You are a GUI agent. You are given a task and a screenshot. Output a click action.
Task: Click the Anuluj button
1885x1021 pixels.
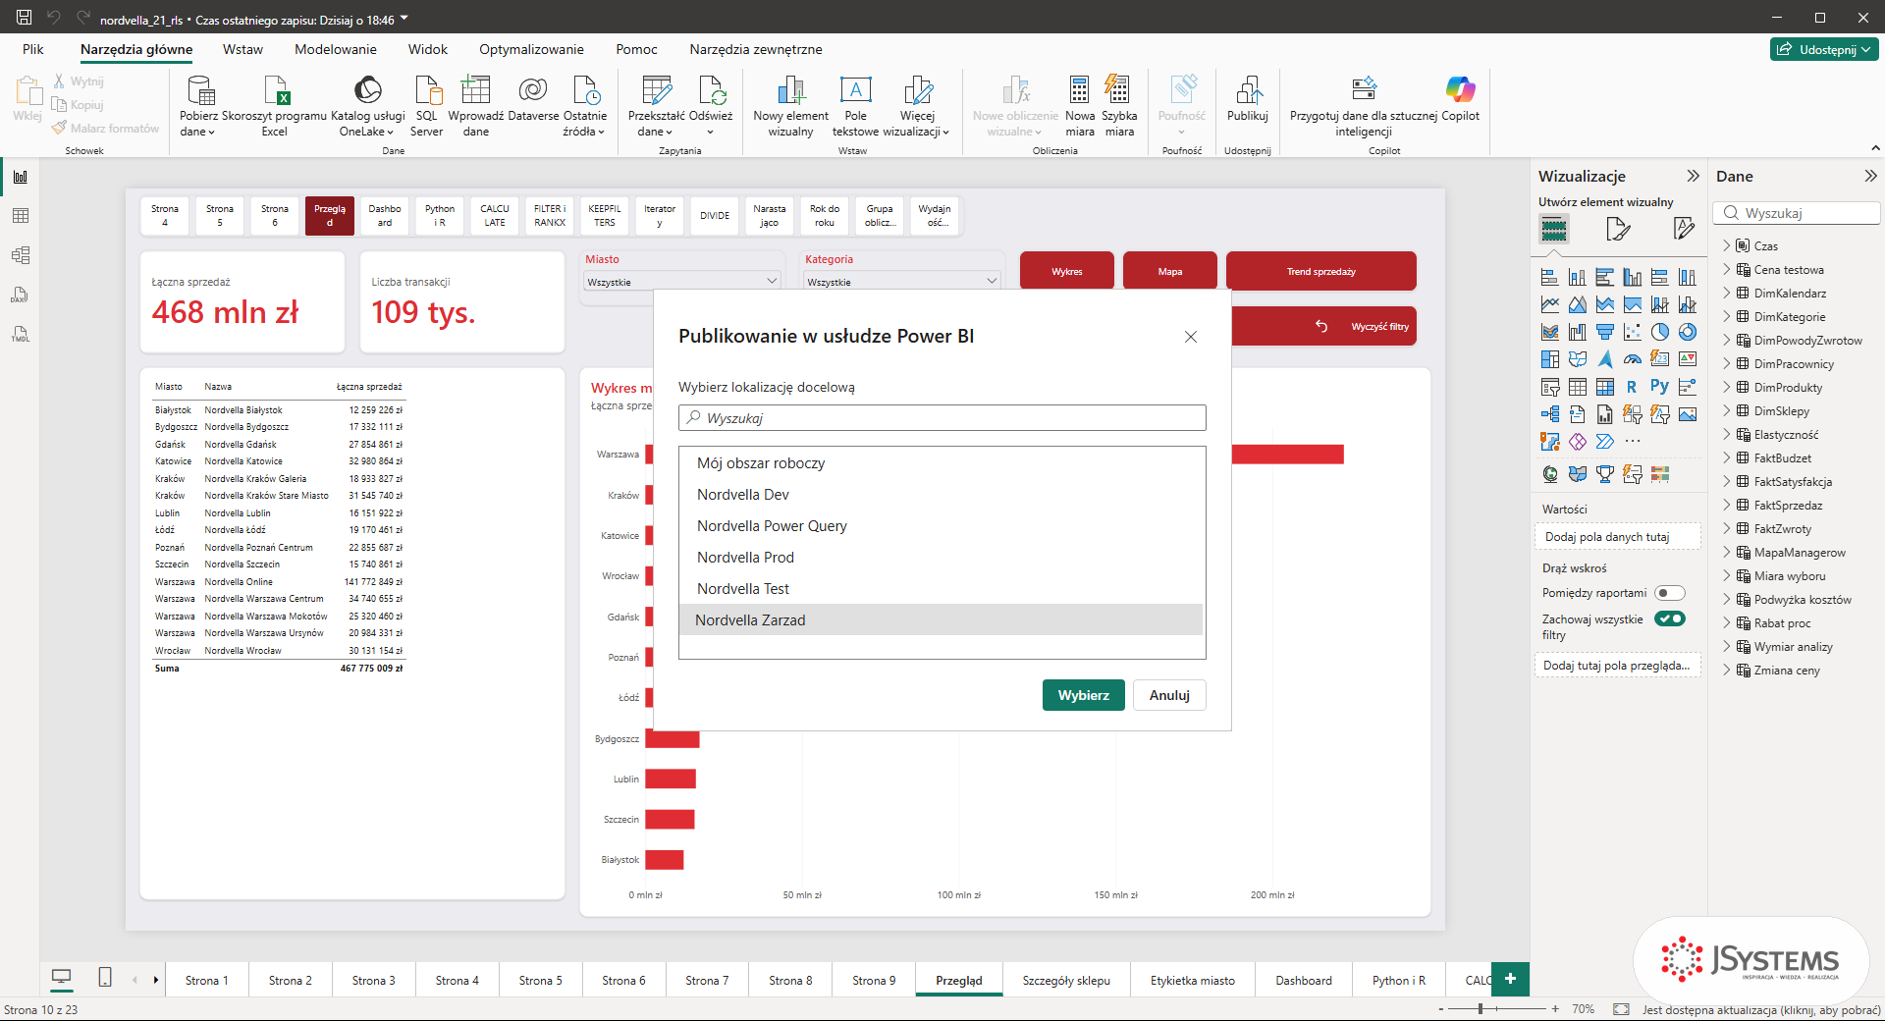click(x=1169, y=695)
